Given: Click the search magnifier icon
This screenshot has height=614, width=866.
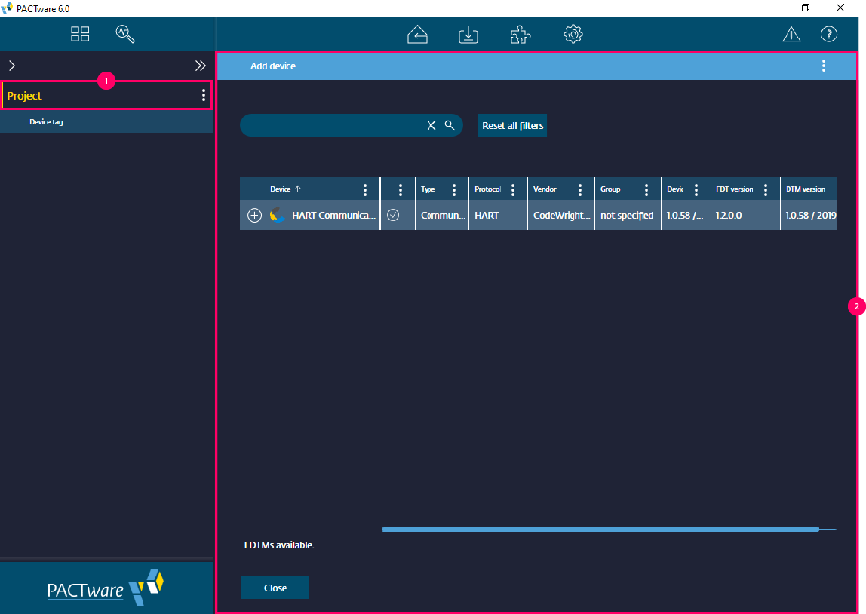Looking at the screenshot, I should click(x=450, y=125).
